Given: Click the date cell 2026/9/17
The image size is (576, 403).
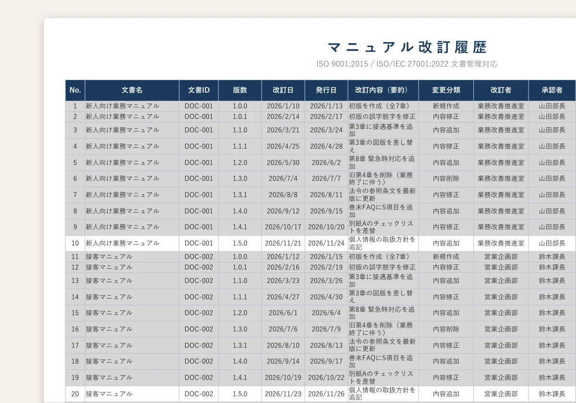Looking at the screenshot, I should click(x=326, y=361).
